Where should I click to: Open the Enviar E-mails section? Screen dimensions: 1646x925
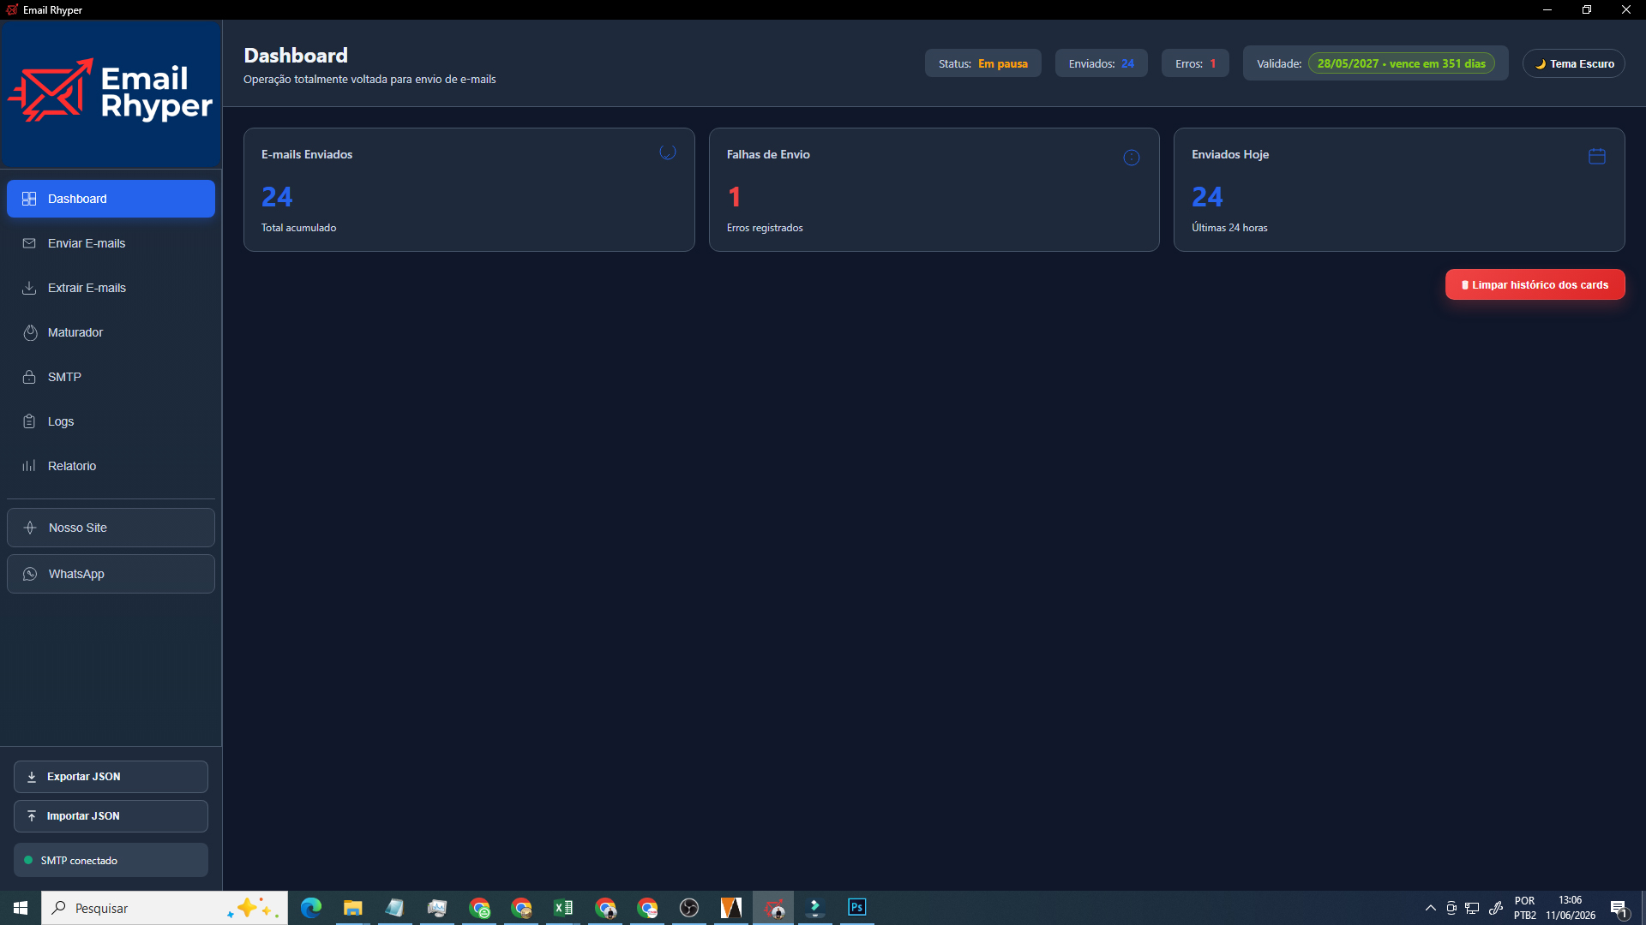[x=111, y=243]
